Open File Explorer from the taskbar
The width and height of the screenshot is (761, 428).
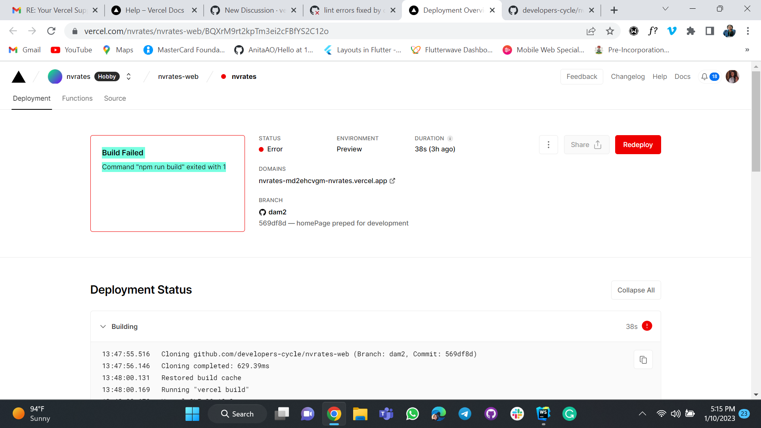[x=360, y=414]
